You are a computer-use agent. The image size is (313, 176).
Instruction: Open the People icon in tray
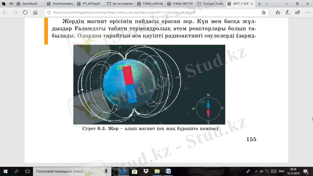248,171
